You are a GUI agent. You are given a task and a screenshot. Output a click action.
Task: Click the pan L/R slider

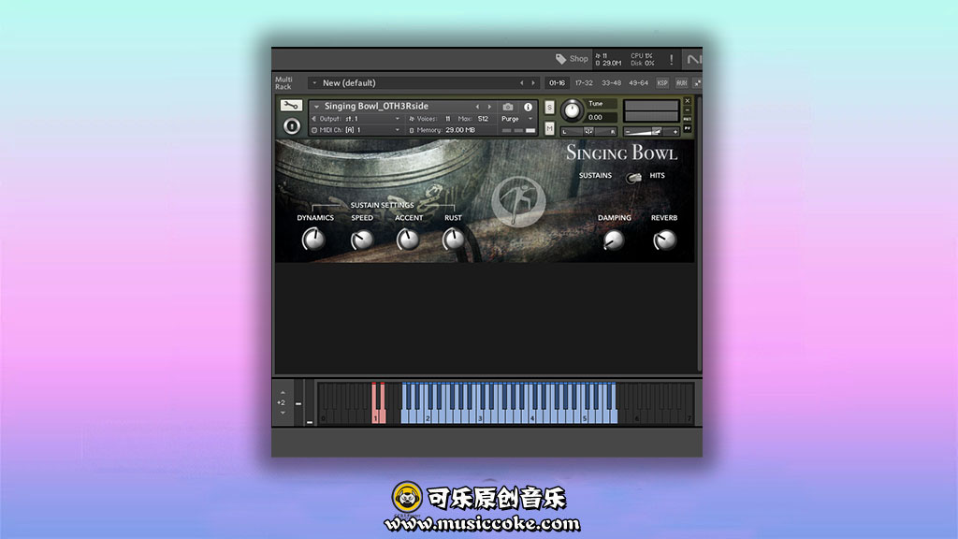coord(588,131)
